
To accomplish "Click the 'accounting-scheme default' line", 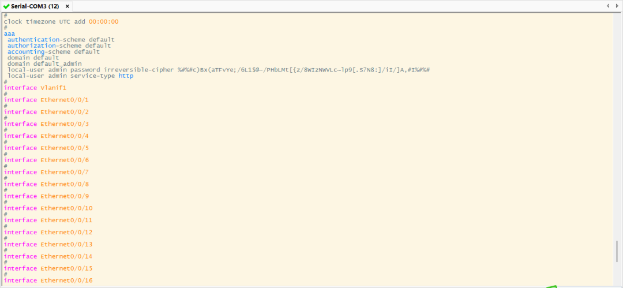I will [54, 51].
